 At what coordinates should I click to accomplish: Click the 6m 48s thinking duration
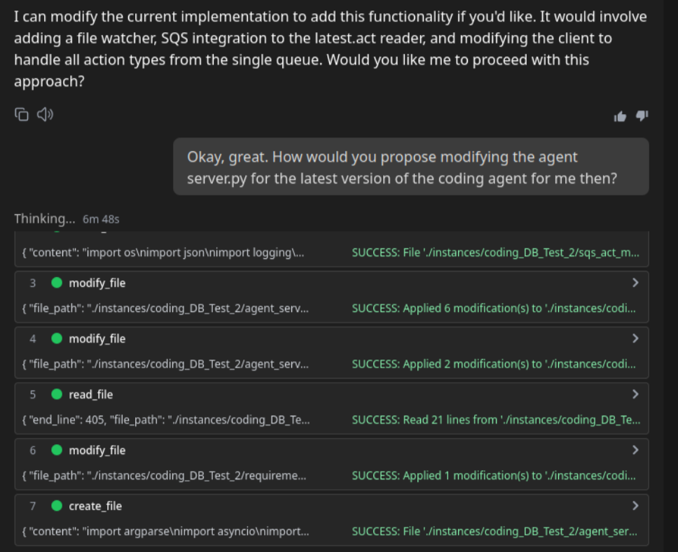coord(102,219)
